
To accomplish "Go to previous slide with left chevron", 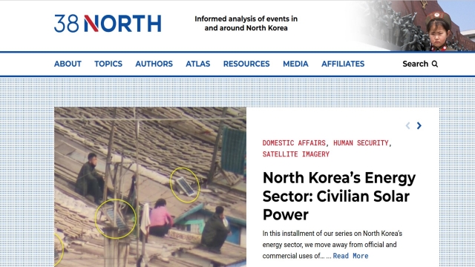I will pyautogui.click(x=407, y=125).
